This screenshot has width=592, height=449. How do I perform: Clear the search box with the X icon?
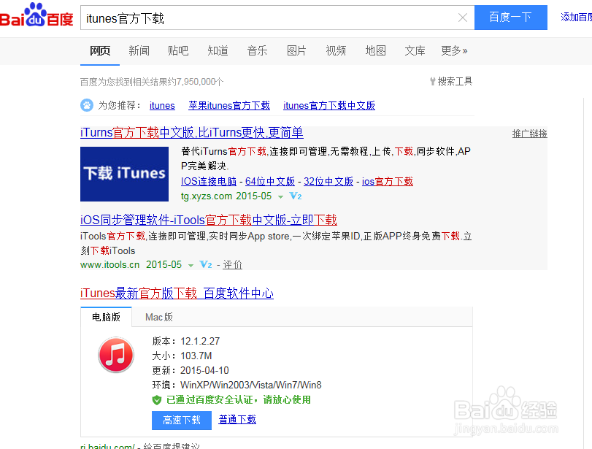point(463,18)
